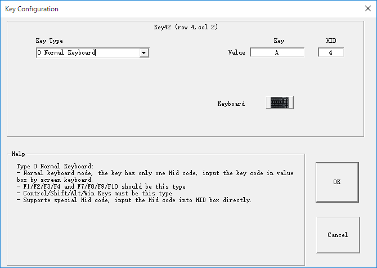377x268 pixels.
Task: Expand the Key Type dropdown arrow
Action: pos(144,53)
